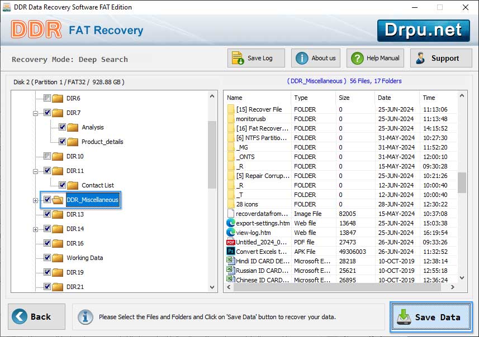The image size is (479, 337).
Task: Sort file list by Time column
Action: 438,98
